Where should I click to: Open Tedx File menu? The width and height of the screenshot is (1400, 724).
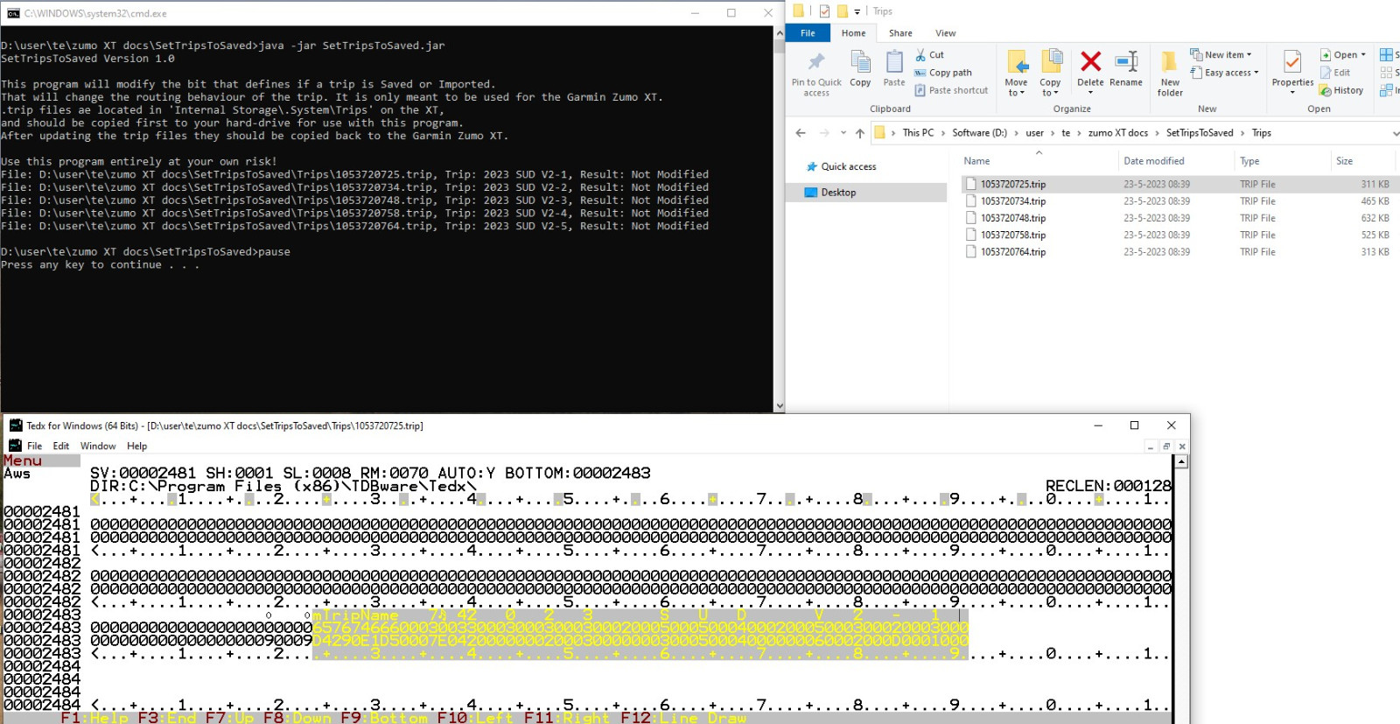click(34, 446)
